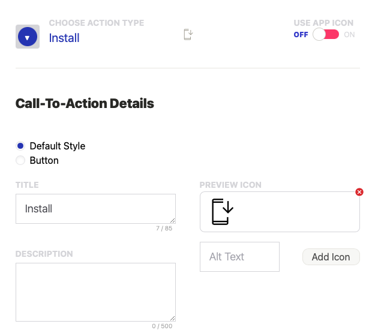Remove the preview icon with red X

[x=359, y=192]
